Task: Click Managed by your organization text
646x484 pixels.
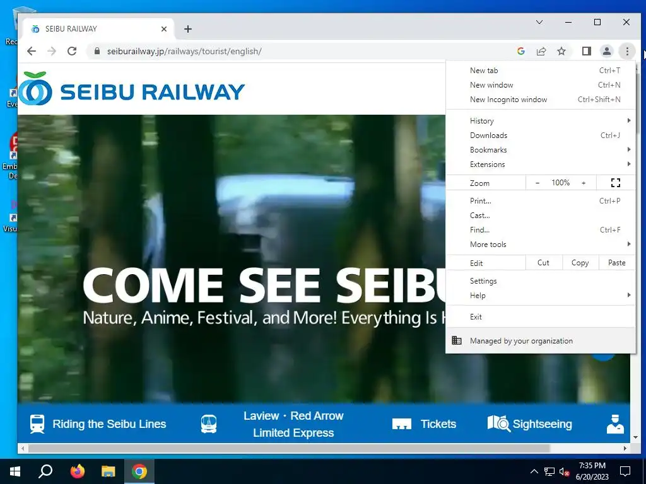Action: [521, 341]
